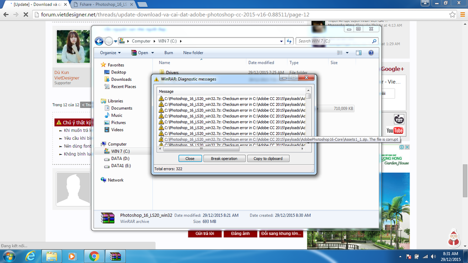Click the Chrome back arrow
The width and height of the screenshot is (468, 263).
(6, 15)
